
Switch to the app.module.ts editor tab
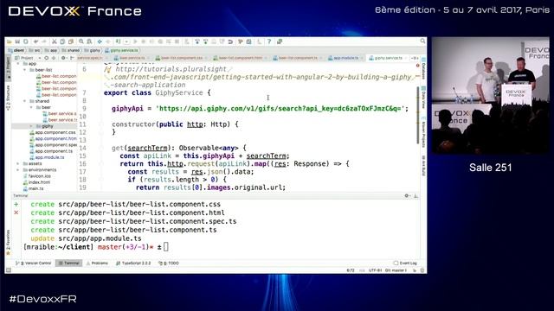click(x=345, y=58)
